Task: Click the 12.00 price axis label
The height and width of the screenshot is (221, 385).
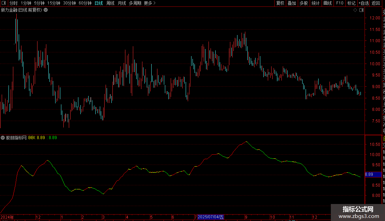Action: pyautogui.click(x=375, y=18)
